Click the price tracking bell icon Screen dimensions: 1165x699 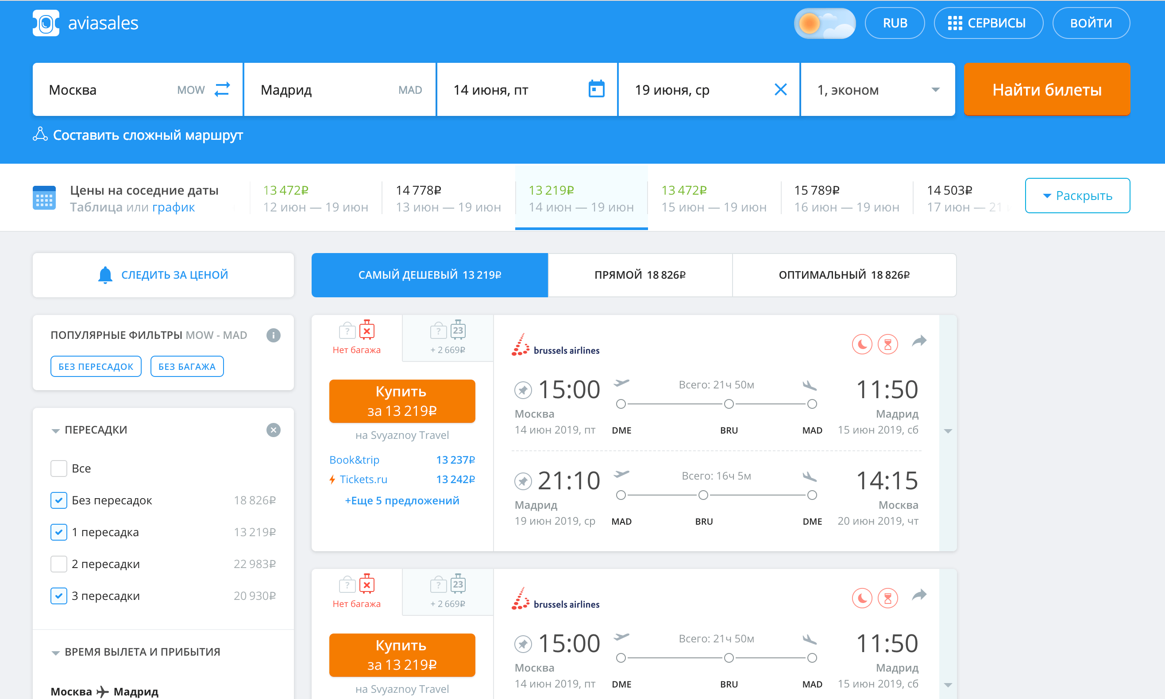[105, 275]
